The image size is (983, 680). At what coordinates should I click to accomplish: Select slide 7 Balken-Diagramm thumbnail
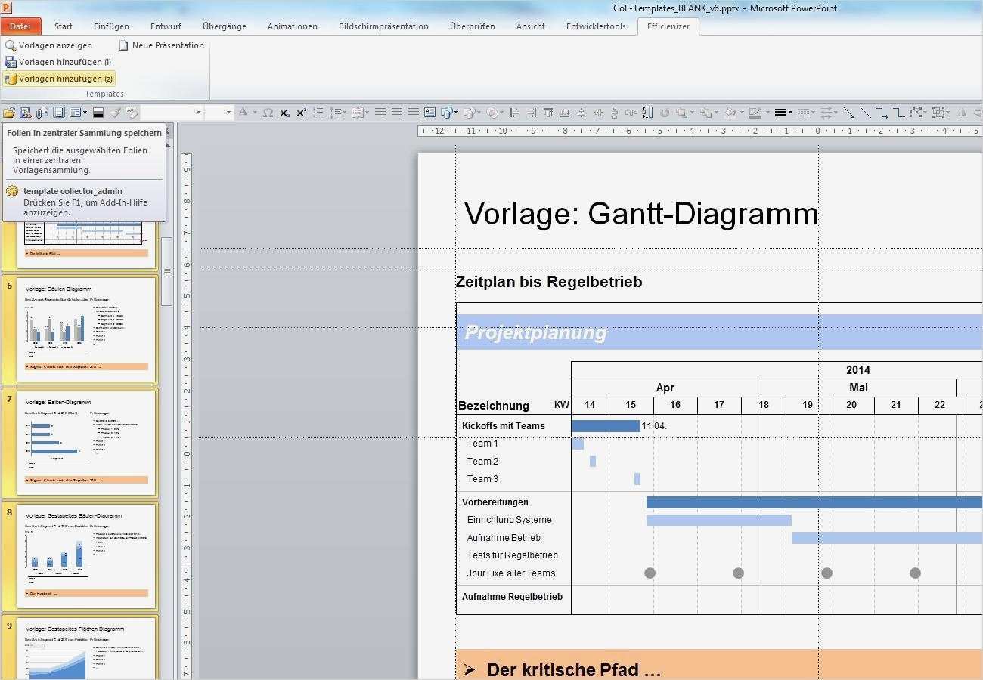tap(85, 442)
